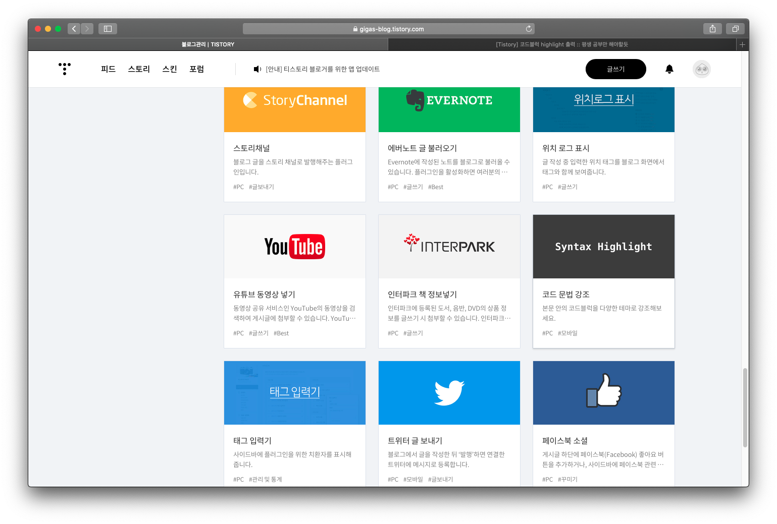The height and width of the screenshot is (524, 777).
Task: Click the #글쓰기 tag under 인터파크 card
Action: [413, 333]
